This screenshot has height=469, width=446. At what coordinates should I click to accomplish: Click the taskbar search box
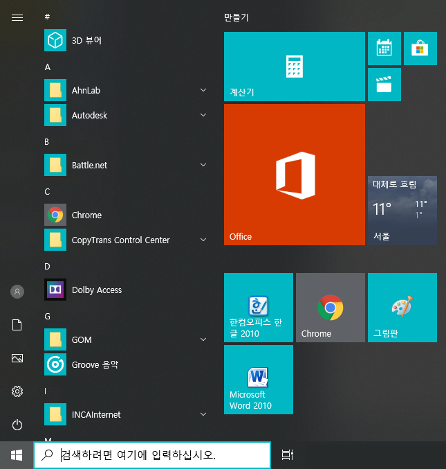152,455
